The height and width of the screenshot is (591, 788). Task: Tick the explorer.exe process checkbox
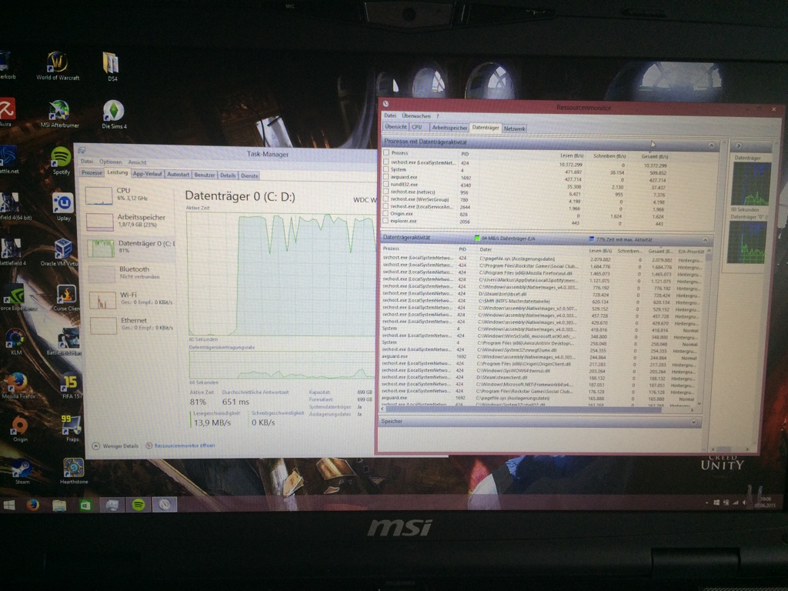tap(386, 221)
